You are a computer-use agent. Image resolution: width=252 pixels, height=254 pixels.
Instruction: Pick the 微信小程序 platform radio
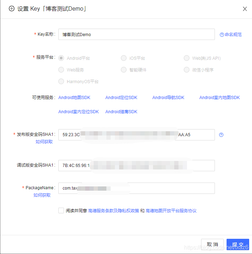tap(187, 70)
